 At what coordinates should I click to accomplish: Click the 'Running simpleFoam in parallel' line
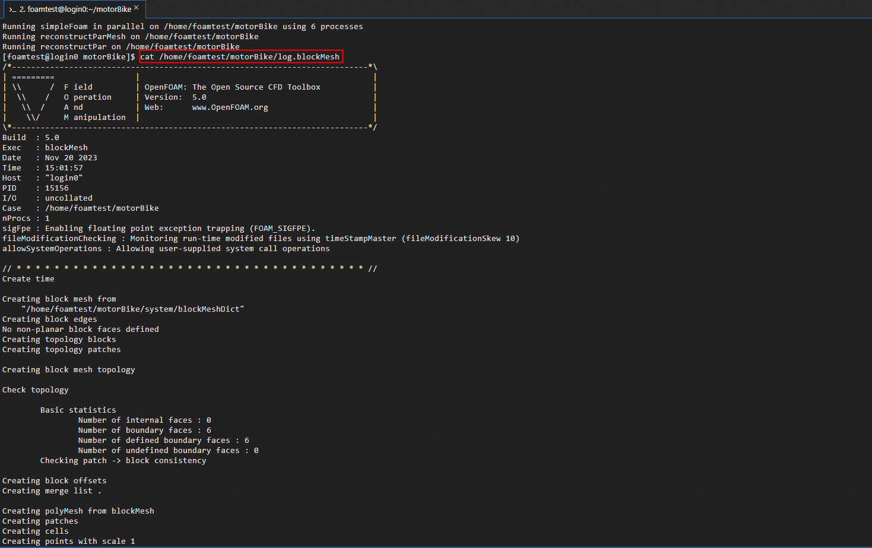point(183,27)
